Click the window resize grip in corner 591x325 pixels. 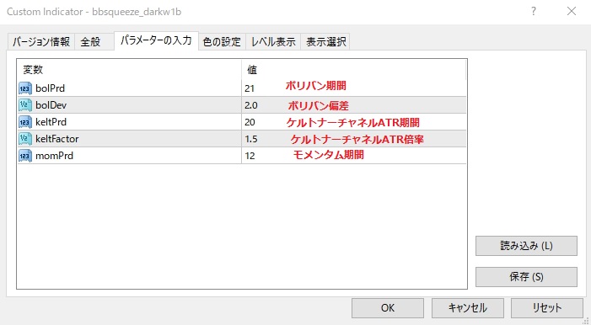tap(586, 321)
